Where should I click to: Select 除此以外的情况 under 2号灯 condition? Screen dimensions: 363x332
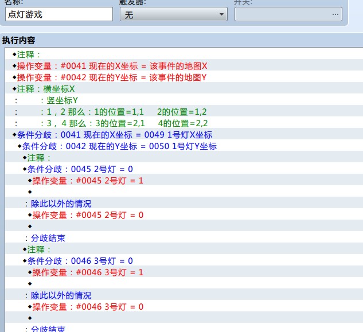coord(184,204)
